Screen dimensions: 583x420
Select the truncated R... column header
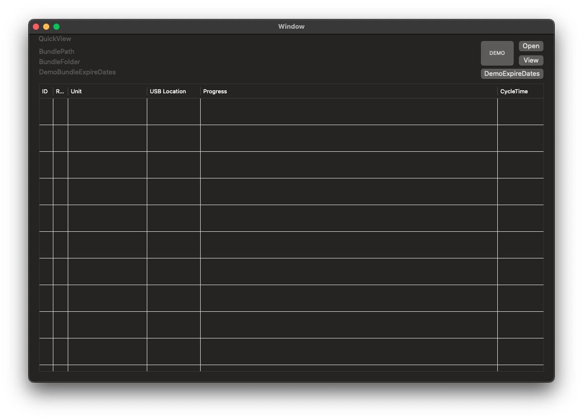coord(60,91)
